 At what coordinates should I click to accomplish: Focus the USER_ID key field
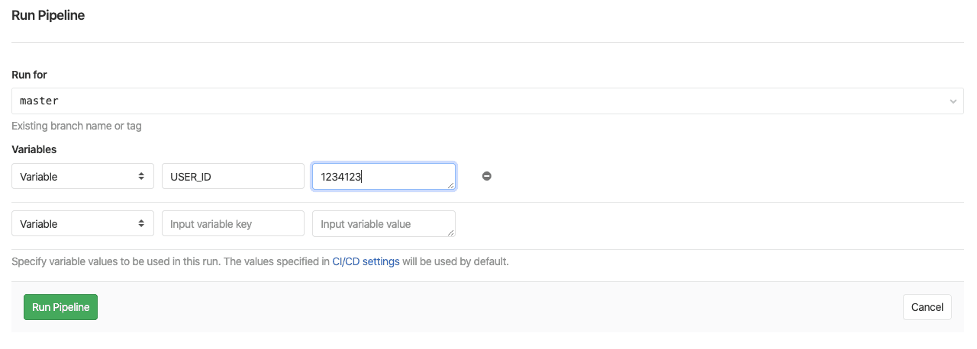233,176
